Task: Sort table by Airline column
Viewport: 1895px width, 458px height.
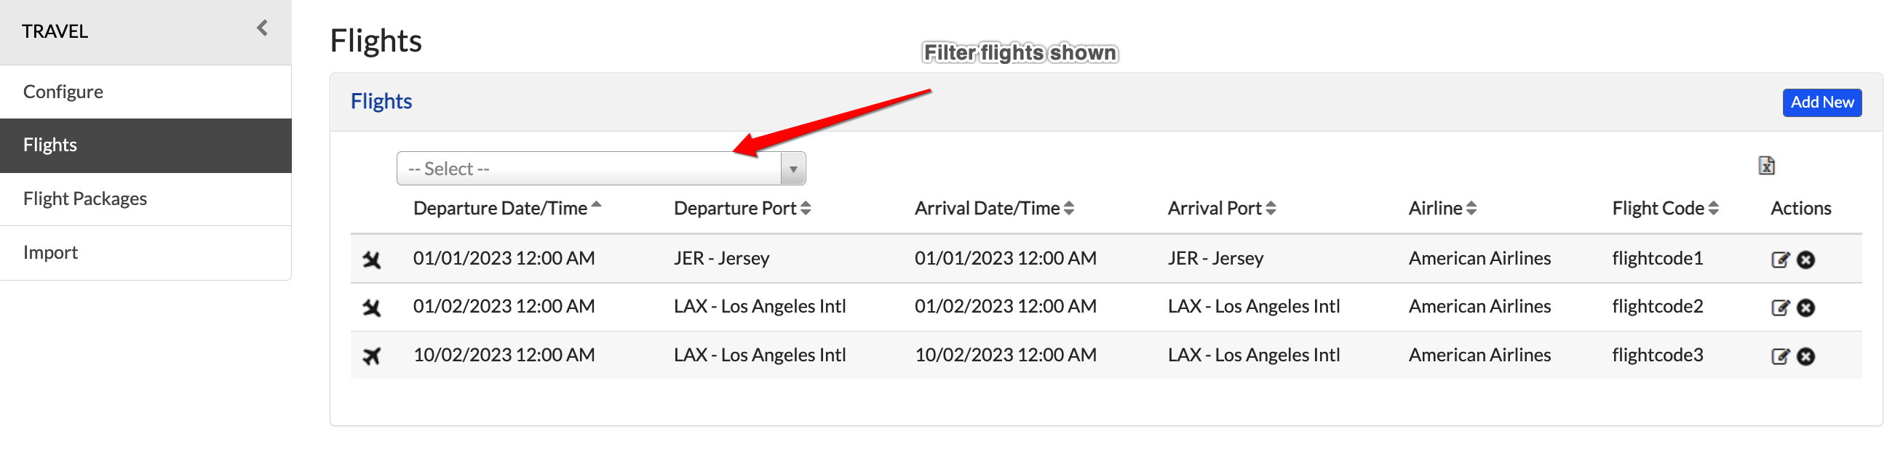Action: point(1442,208)
